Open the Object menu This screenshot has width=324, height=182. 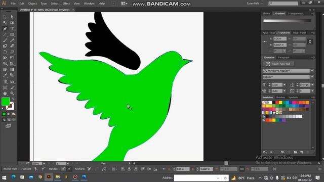tap(32, 4)
